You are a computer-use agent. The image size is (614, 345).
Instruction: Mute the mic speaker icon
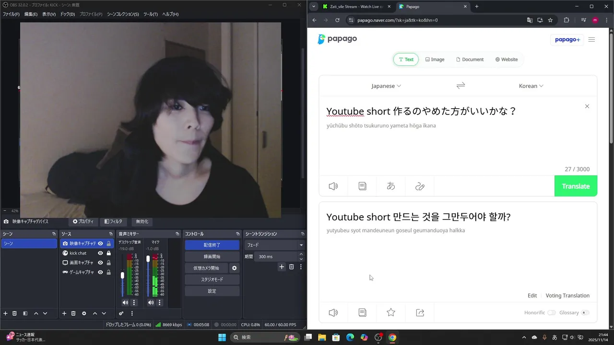[x=151, y=302]
